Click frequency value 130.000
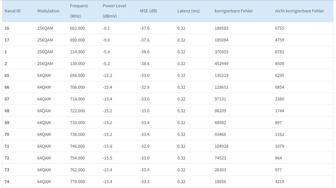 (77, 64)
